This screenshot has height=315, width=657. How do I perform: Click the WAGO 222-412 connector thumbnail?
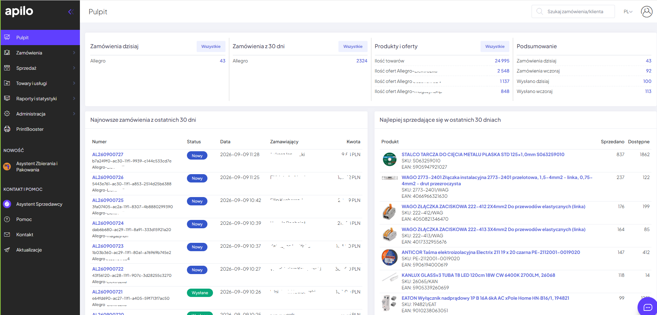pos(389,212)
